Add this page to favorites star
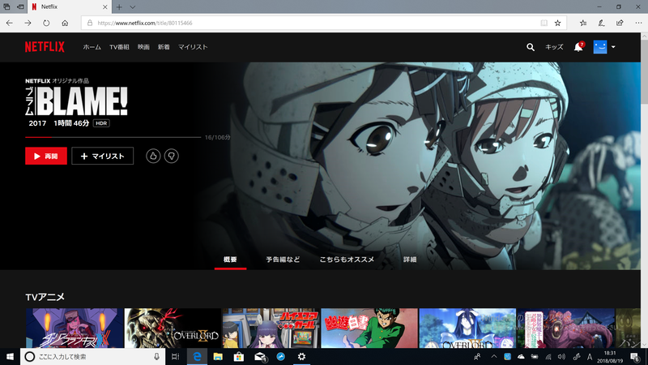This screenshot has height=365, width=648. click(557, 24)
